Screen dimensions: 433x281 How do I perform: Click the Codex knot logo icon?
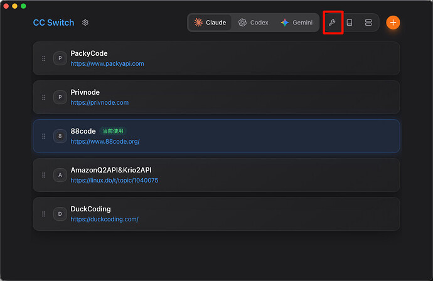[x=242, y=23]
